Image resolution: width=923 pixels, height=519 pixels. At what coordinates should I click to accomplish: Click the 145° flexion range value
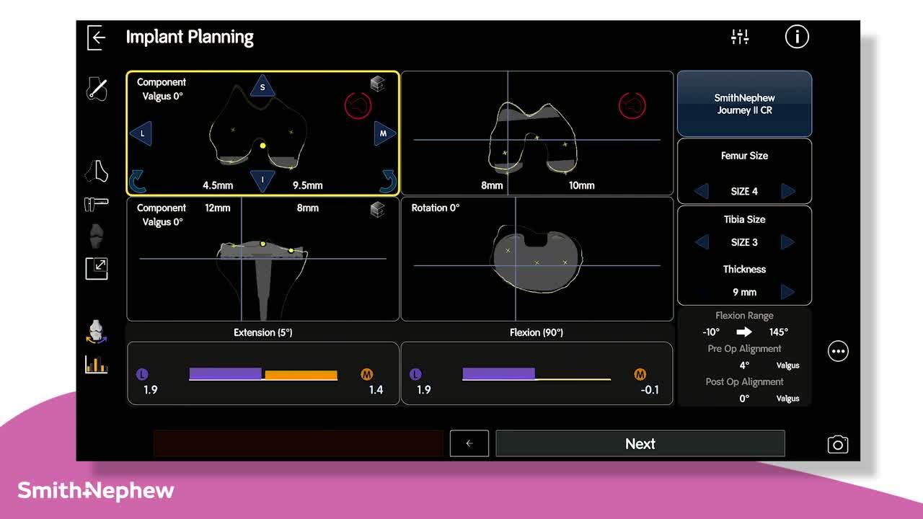[x=779, y=332]
